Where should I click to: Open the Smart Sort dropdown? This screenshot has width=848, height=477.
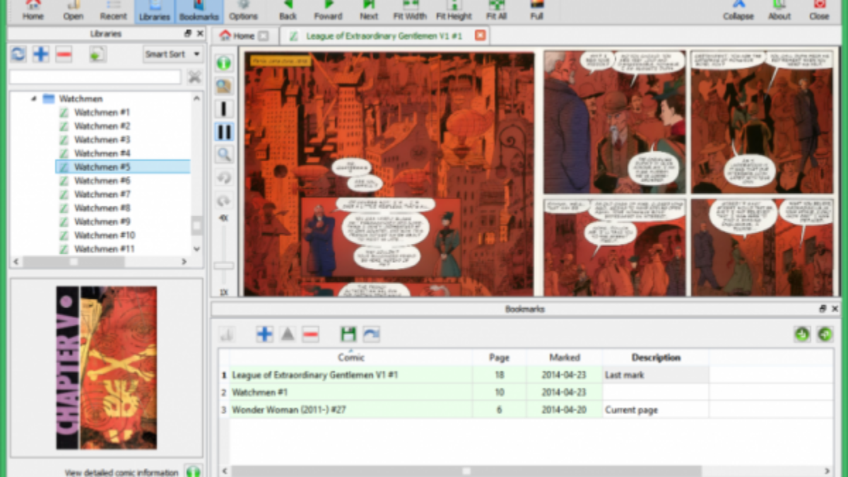(x=172, y=54)
